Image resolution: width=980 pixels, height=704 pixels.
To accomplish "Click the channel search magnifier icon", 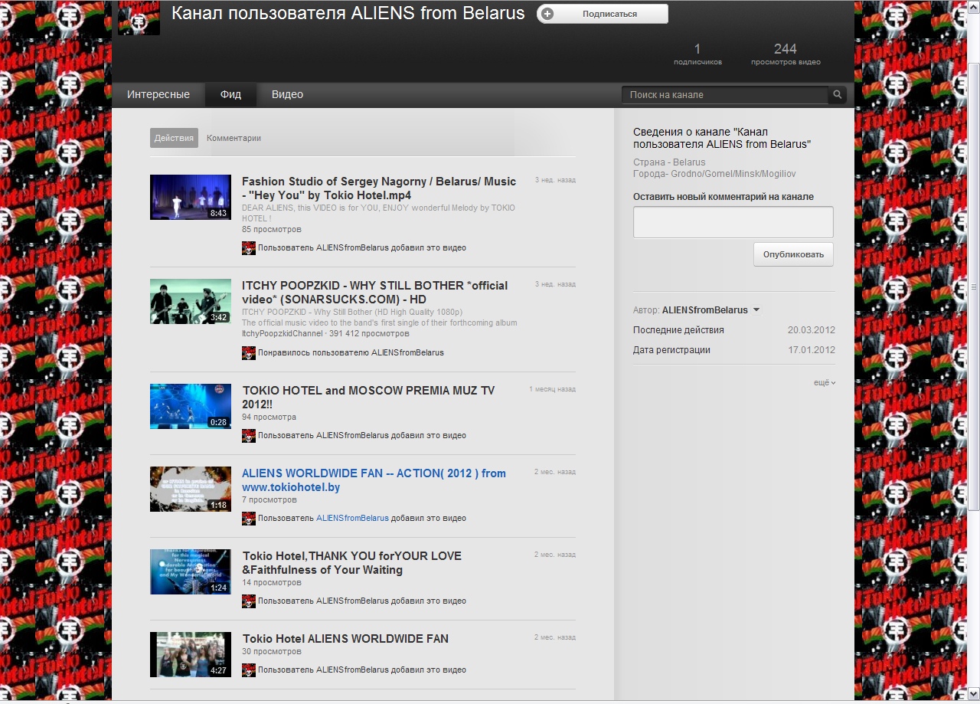I will click(838, 95).
